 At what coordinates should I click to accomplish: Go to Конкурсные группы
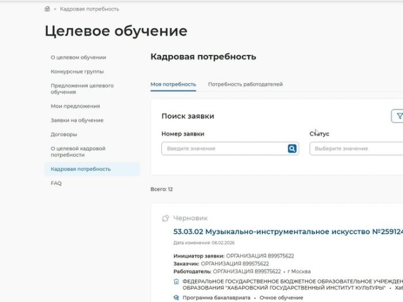77,71
